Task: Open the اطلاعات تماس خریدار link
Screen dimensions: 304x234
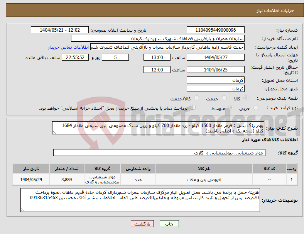Action: tap(68, 47)
